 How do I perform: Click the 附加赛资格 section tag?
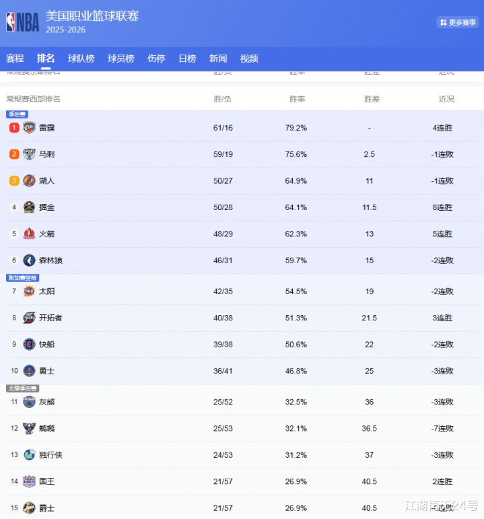22,278
